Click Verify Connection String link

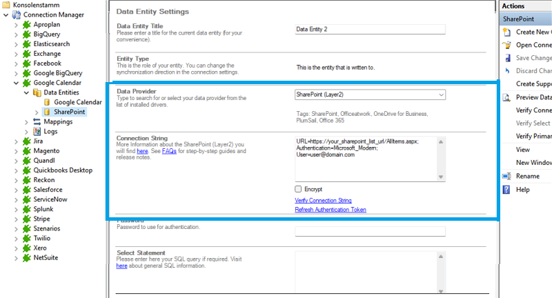pos(323,200)
